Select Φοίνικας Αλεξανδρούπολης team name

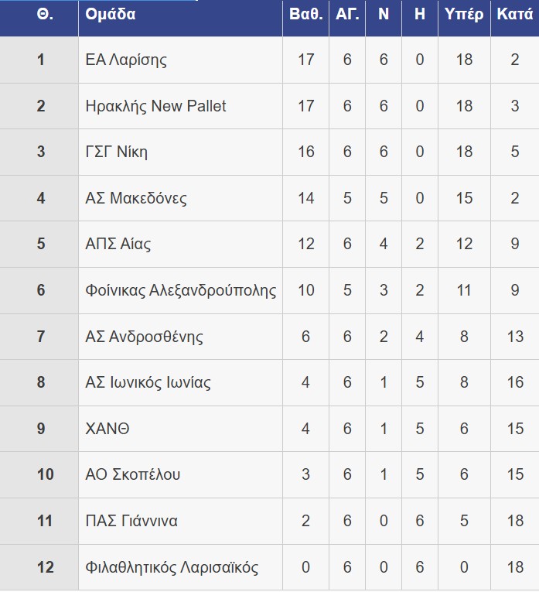tap(181, 290)
